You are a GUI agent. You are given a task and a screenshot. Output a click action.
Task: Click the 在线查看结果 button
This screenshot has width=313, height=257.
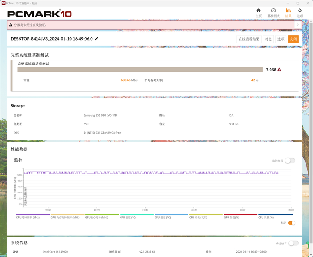coord(249,39)
